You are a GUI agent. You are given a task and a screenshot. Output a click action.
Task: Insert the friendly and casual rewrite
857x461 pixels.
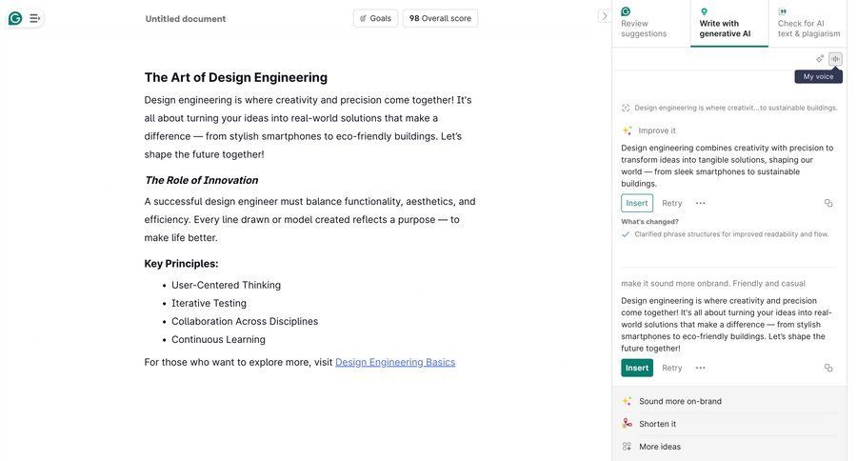[637, 368]
